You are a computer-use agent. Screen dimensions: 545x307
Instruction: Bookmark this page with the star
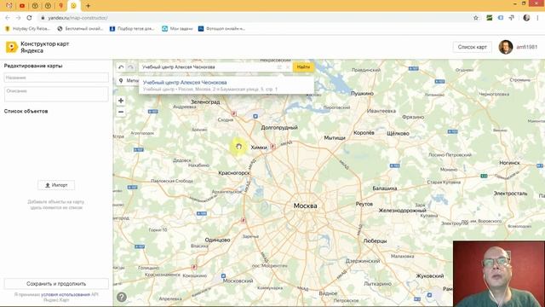[x=476, y=18]
